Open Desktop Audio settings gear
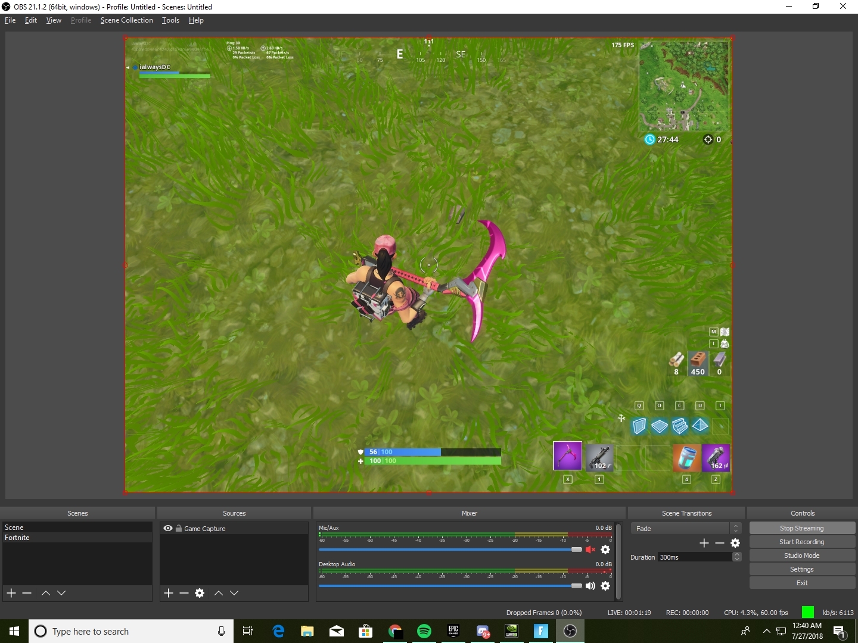 coord(605,586)
